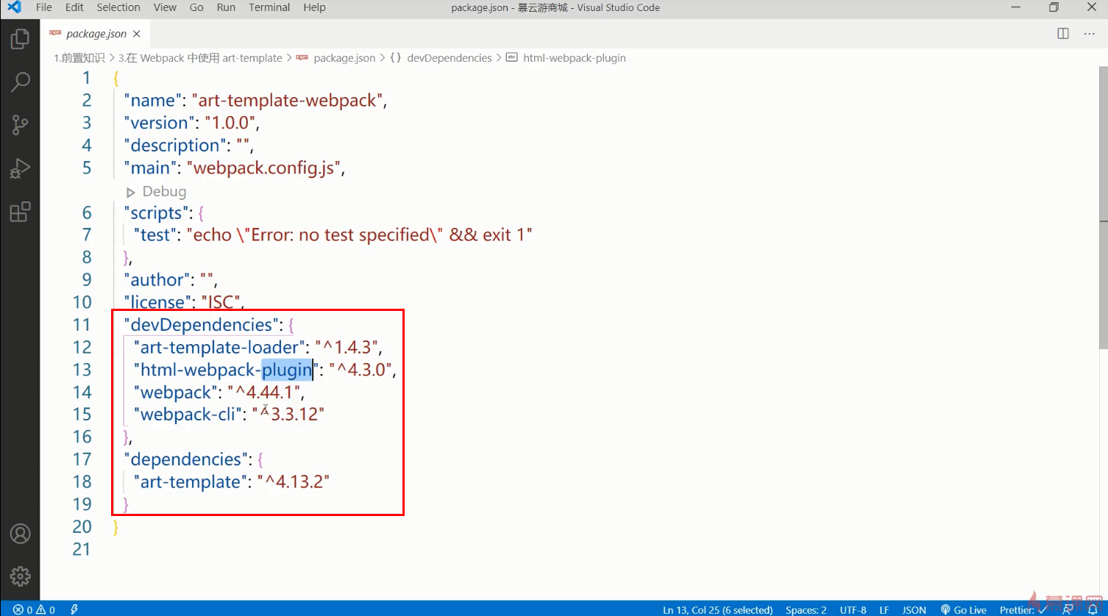Select the package.json editor tab
The width and height of the screenshot is (1108, 616).
point(95,34)
